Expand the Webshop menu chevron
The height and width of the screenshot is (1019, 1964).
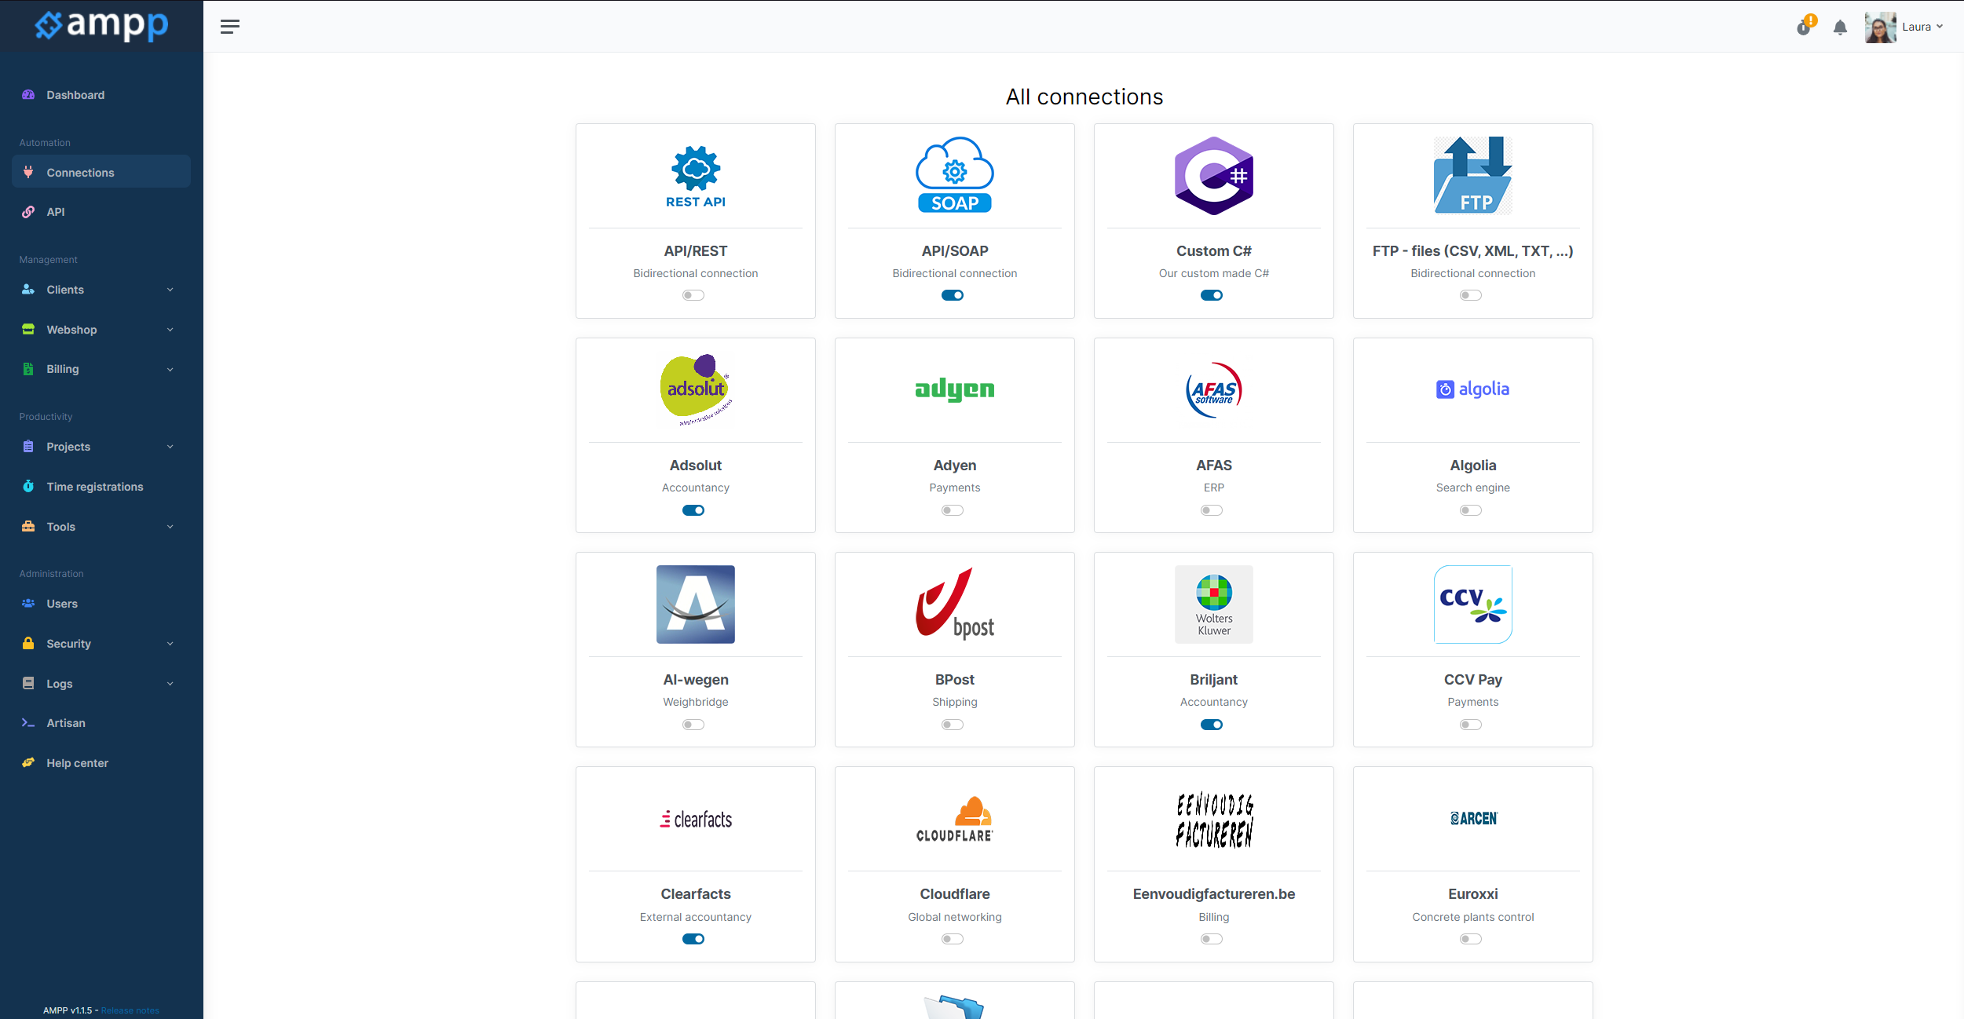click(x=170, y=330)
